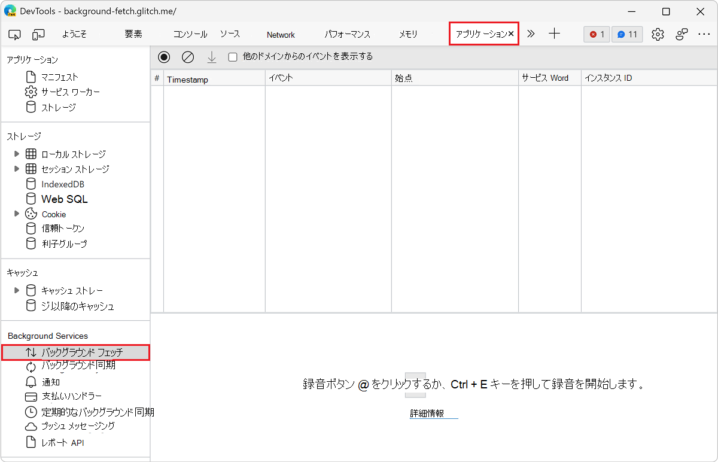
Task: Enable 他のドメインからのイベントを表示する checkbox
Action: (233, 57)
